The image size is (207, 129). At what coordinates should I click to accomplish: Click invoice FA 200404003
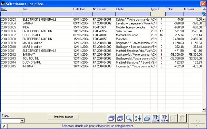[102, 62]
